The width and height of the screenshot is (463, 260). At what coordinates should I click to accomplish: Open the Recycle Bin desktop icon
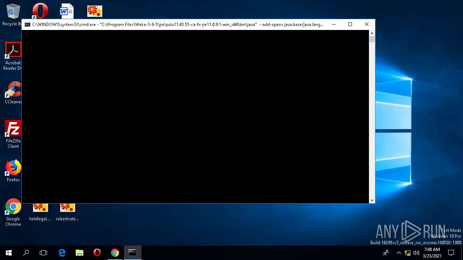(13, 14)
